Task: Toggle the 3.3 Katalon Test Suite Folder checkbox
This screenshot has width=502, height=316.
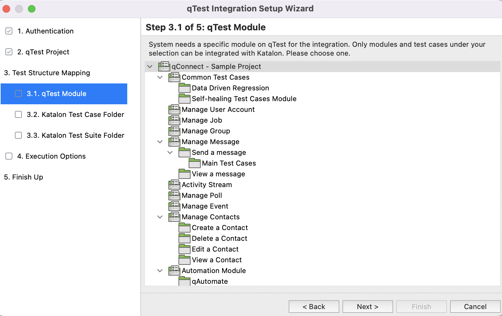Action: tap(18, 135)
